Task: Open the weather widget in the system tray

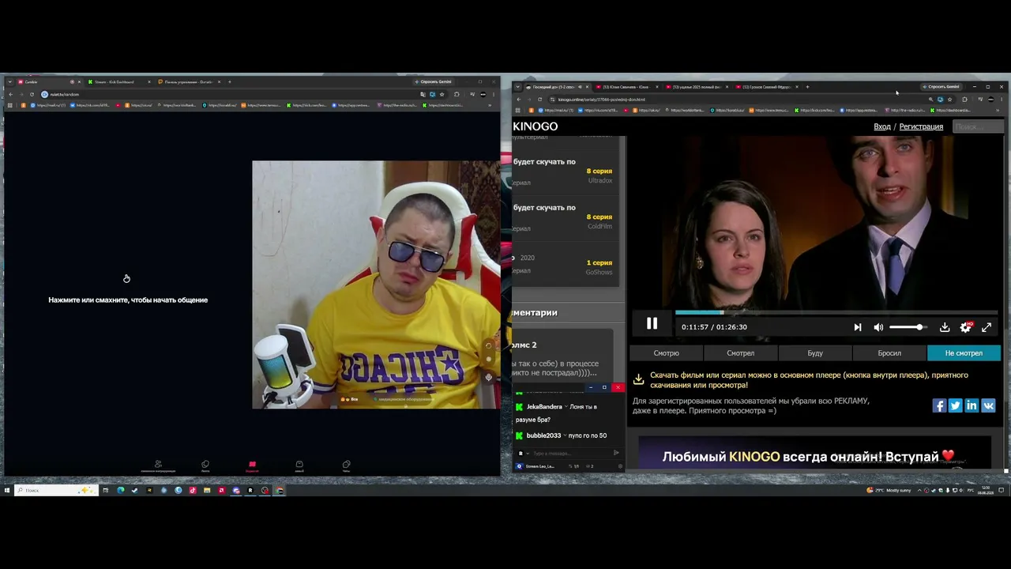Action: (x=889, y=491)
